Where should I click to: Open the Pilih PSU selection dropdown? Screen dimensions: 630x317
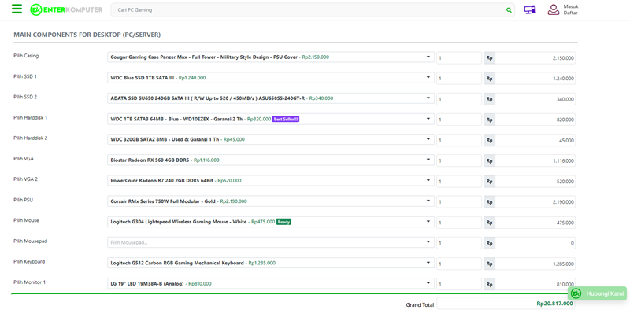click(428, 201)
